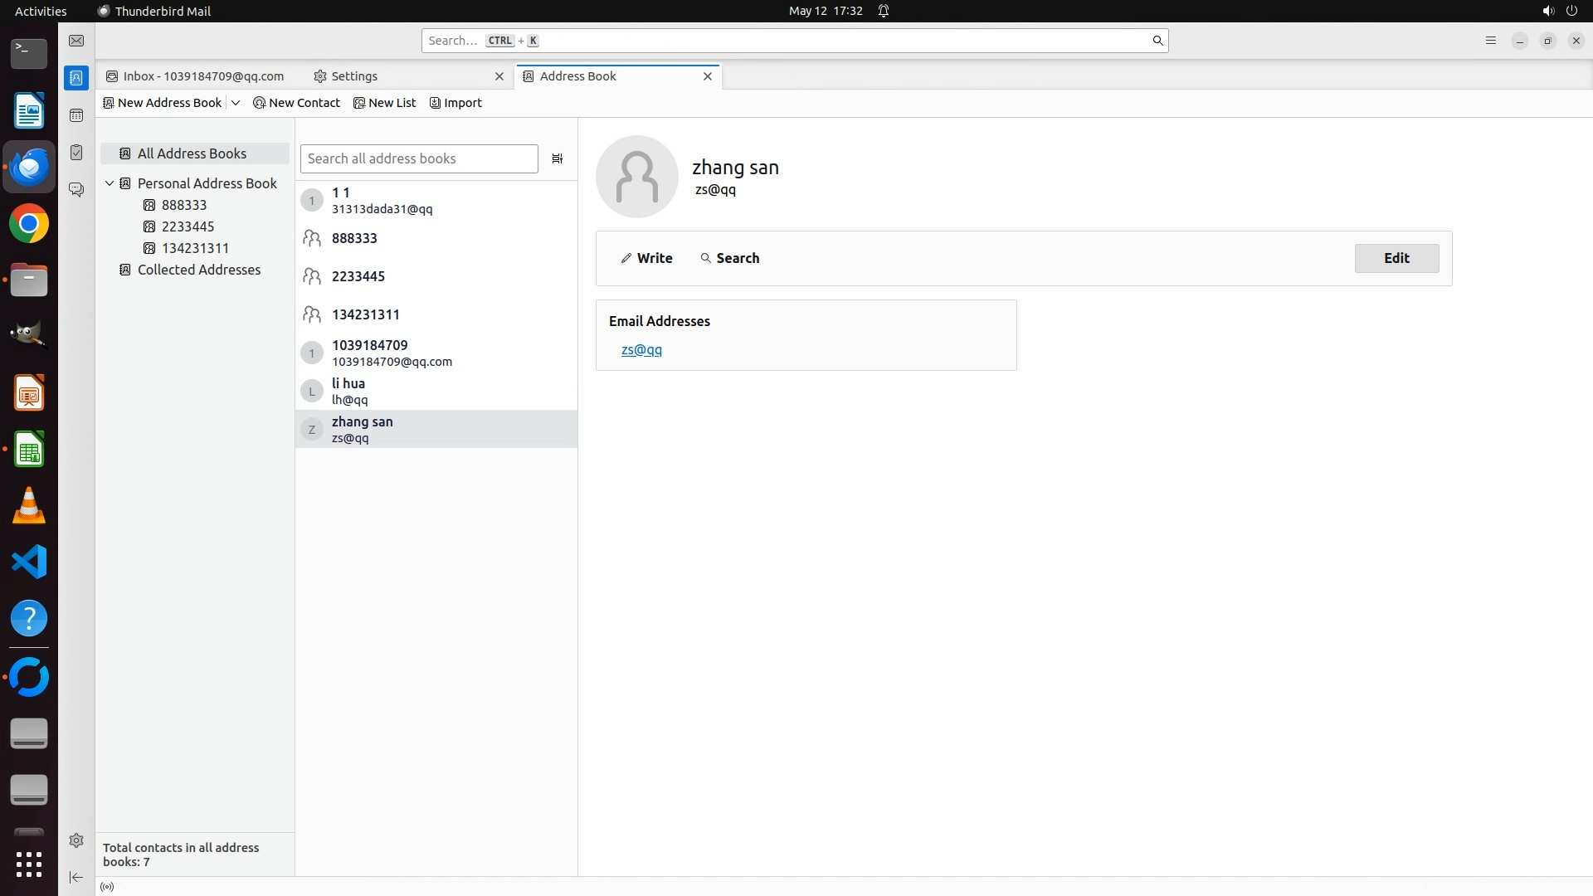
Task: Click the global search magnifier icon
Action: point(1157,41)
